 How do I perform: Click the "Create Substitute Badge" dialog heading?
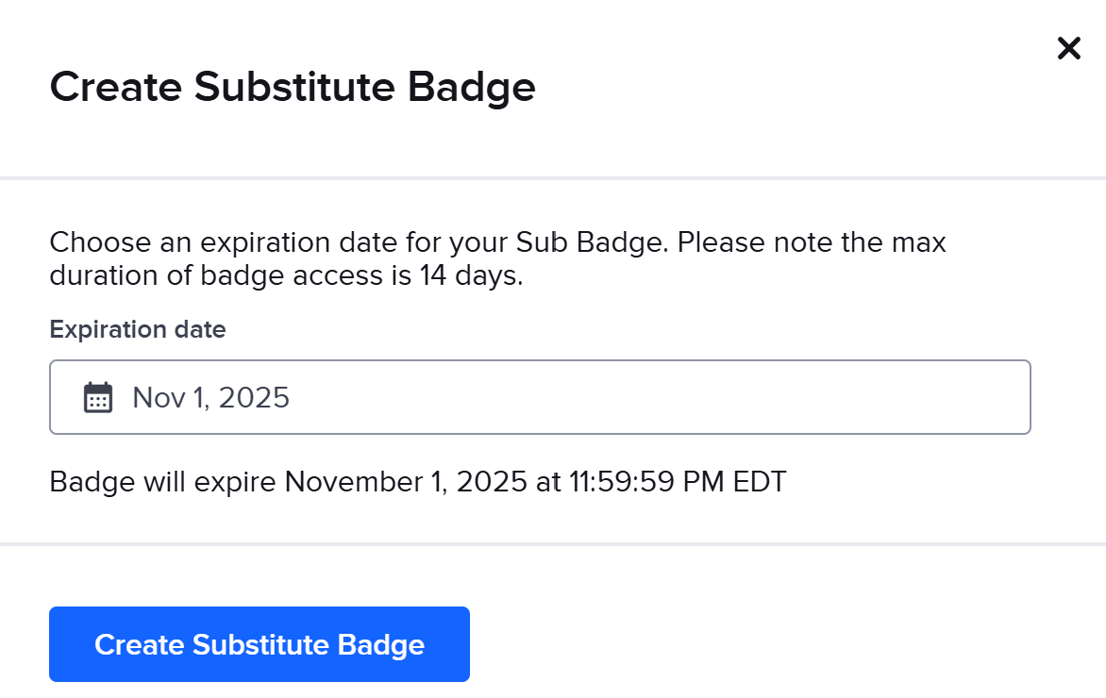click(x=293, y=87)
